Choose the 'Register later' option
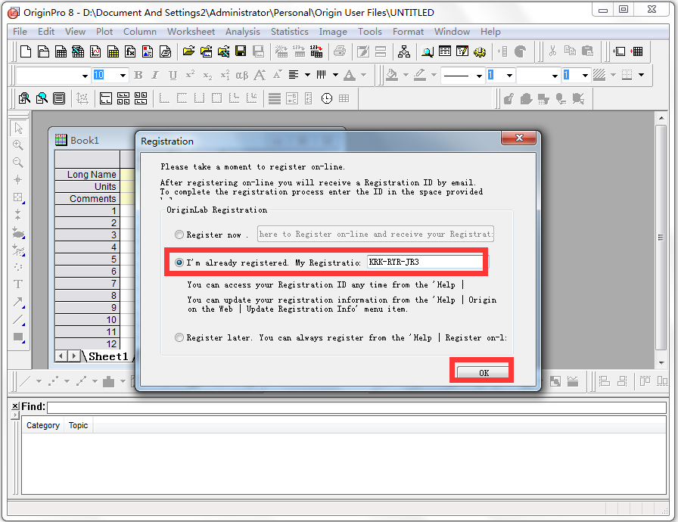This screenshot has width=678, height=522. click(178, 336)
